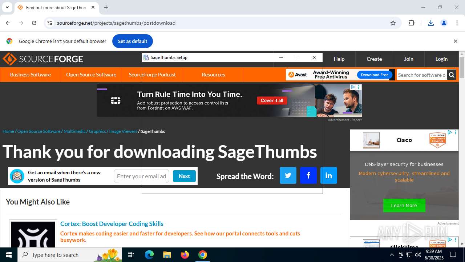Launch Firefox from taskbar

pos(185,255)
